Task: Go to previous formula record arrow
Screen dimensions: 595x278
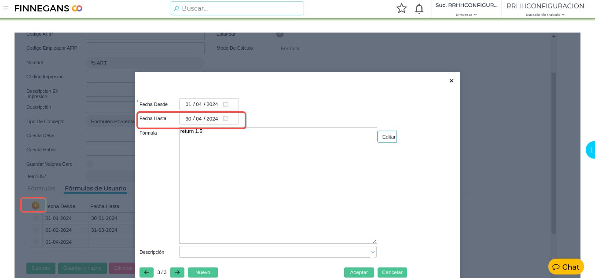Action: coord(147,272)
